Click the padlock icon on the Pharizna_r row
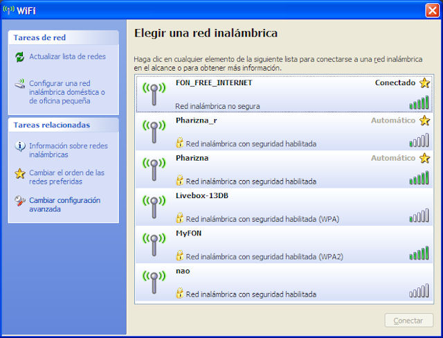Screen dimensions: 443x338 pos(179,143)
